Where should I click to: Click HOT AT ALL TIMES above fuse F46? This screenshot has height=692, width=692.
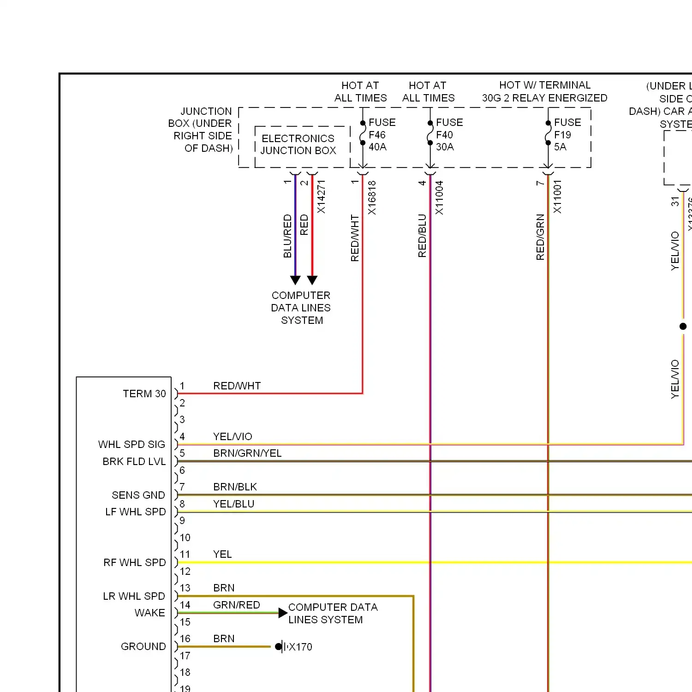coord(361,91)
